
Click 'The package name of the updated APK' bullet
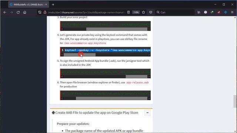point(104,130)
